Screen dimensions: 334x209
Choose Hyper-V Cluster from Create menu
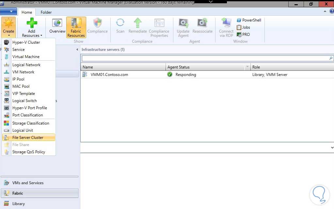[29, 42]
